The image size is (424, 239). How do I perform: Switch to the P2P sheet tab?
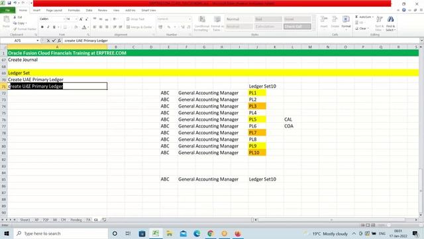coord(46,220)
